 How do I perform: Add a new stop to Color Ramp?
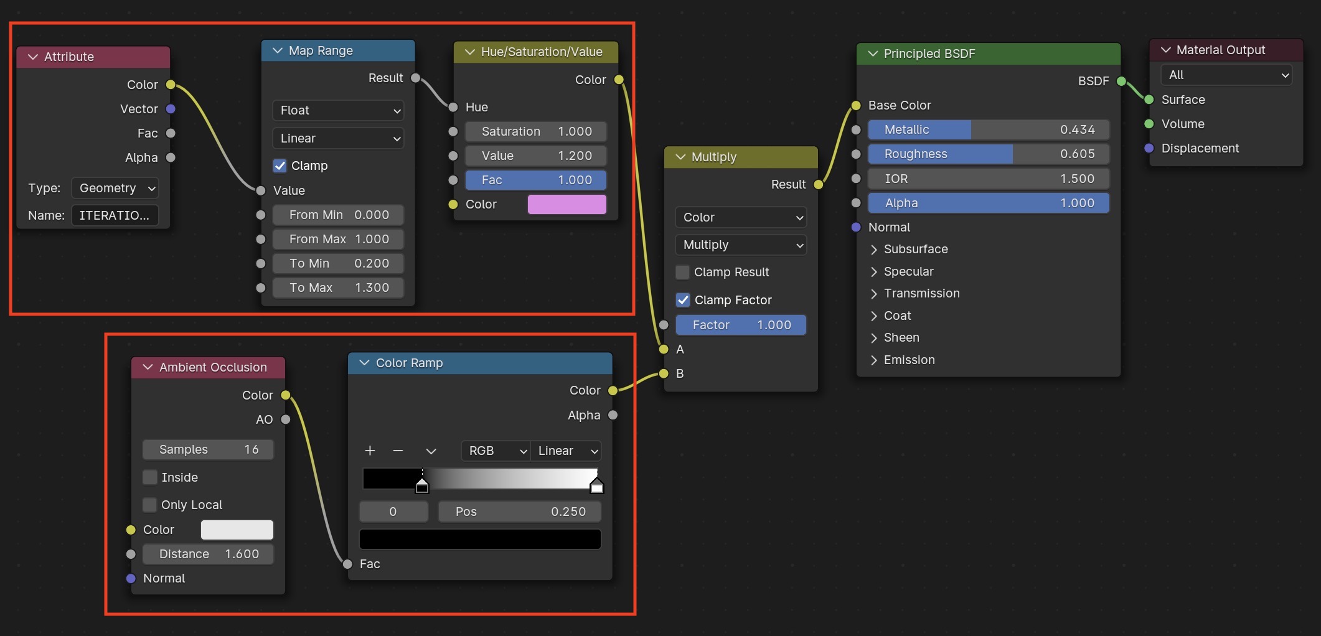(x=370, y=451)
